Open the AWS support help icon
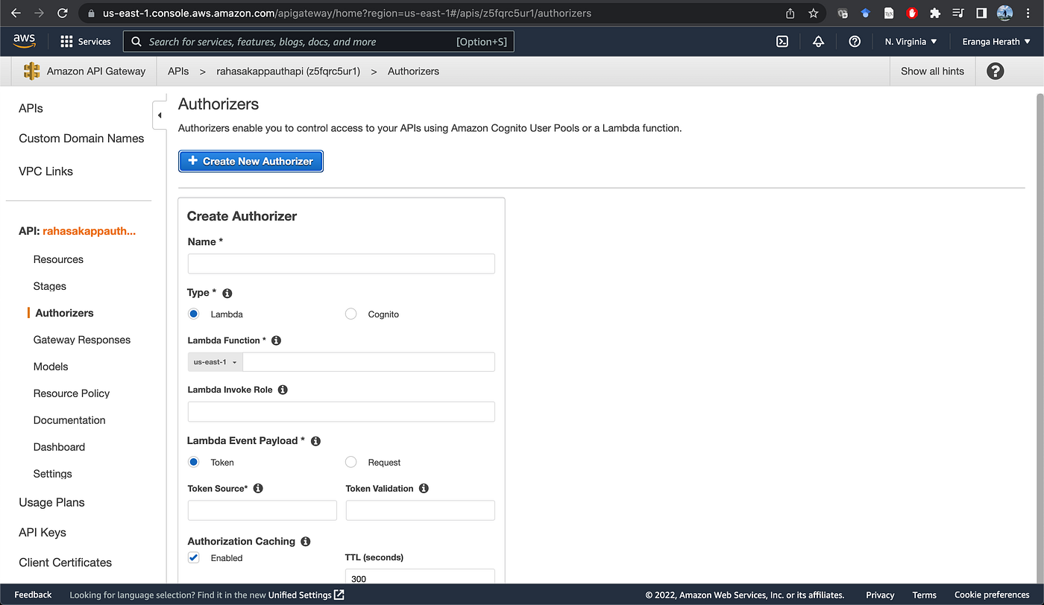This screenshot has height=605, width=1044. pyautogui.click(x=855, y=42)
